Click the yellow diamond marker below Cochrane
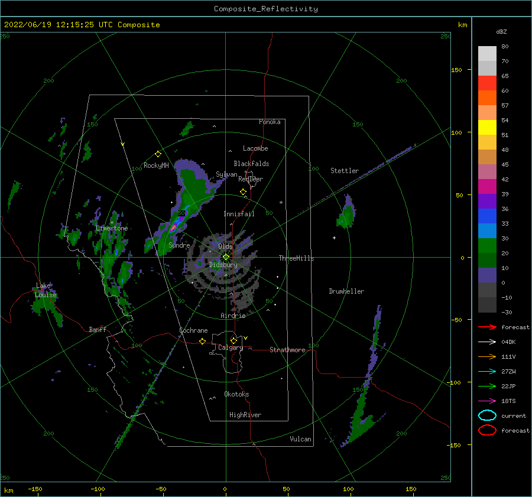Screen dimensions: 532x497 [203, 342]
